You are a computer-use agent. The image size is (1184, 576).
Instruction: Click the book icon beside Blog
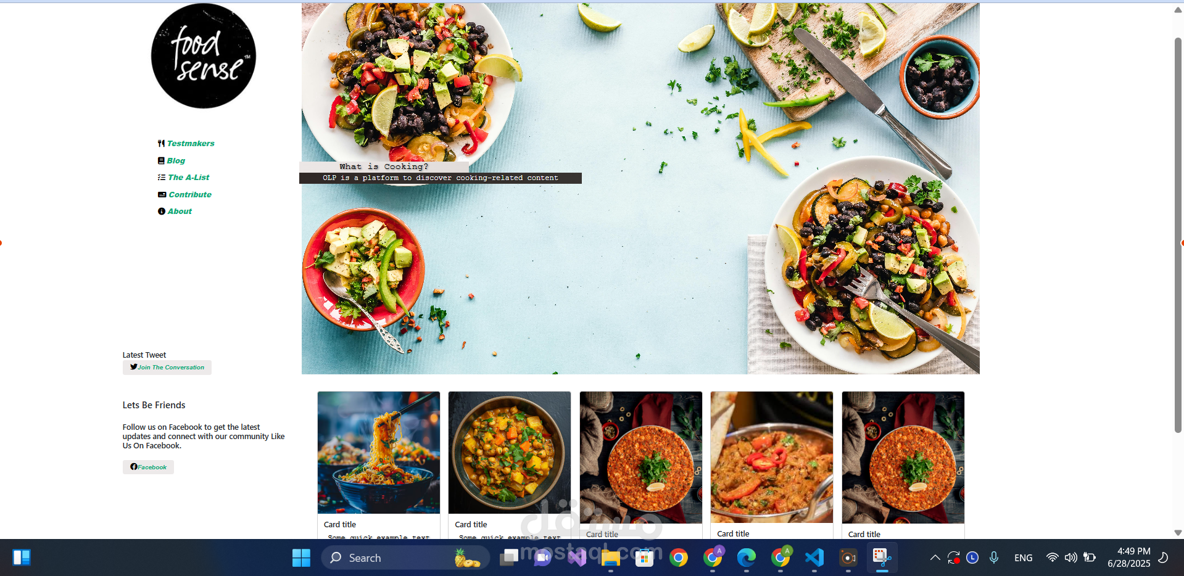[161, 160]
